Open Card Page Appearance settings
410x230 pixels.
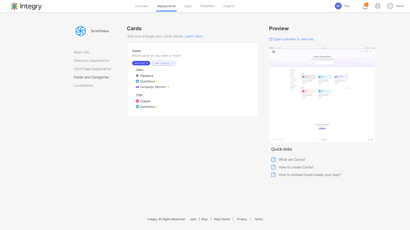pos(93,69)
